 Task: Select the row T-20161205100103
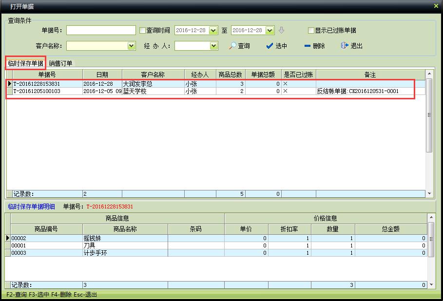216,91
